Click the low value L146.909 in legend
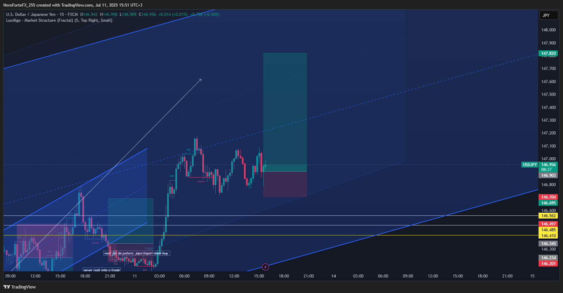 [128, 14]
